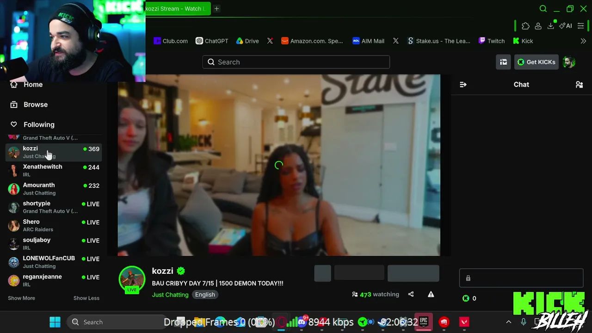The height and width of the screenshot is (333, 592).
Task: Open the browser account profile icon
Action: tap(538, 26)
